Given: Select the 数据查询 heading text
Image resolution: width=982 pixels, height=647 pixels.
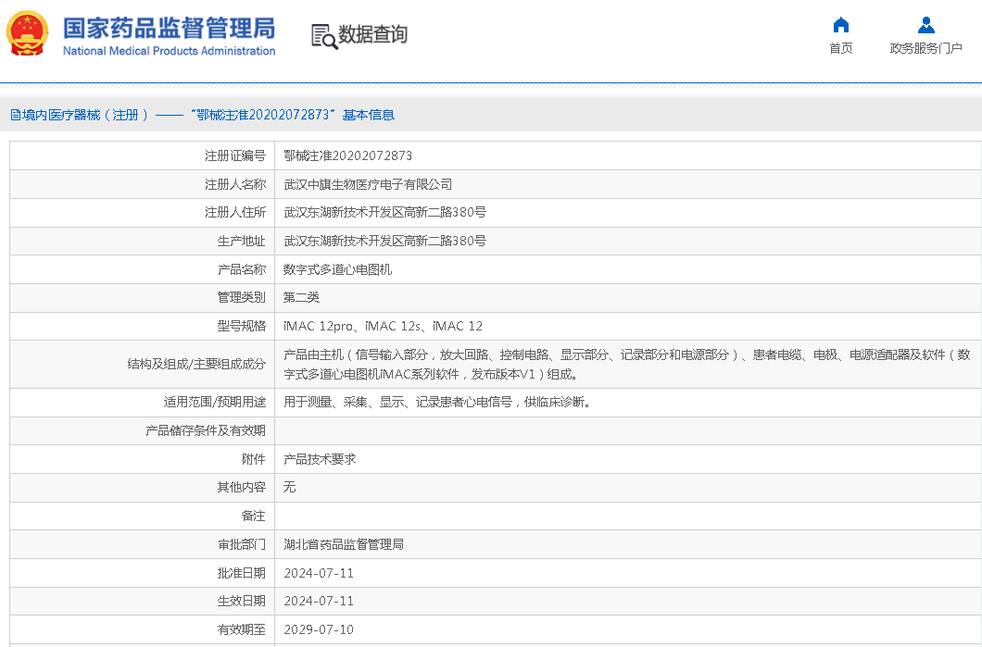Looking at the screenshot, I should tap(372, 35).
